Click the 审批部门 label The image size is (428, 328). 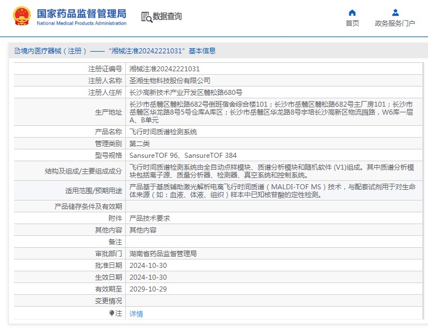pyautogui.click(x=108, y=253)
